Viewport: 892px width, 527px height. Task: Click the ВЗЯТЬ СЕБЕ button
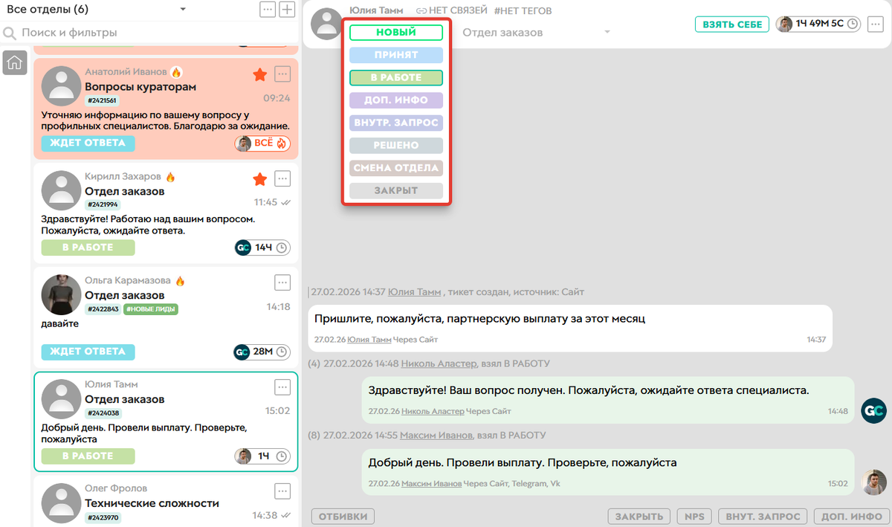click(x=732, y=24)
